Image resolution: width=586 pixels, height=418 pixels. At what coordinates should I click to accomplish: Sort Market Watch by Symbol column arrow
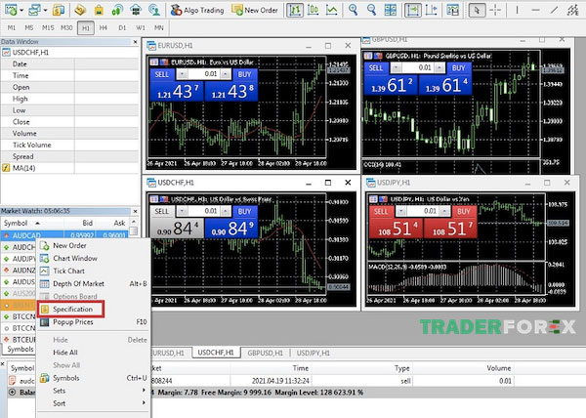pyautogui.click(x=37, y=223)
